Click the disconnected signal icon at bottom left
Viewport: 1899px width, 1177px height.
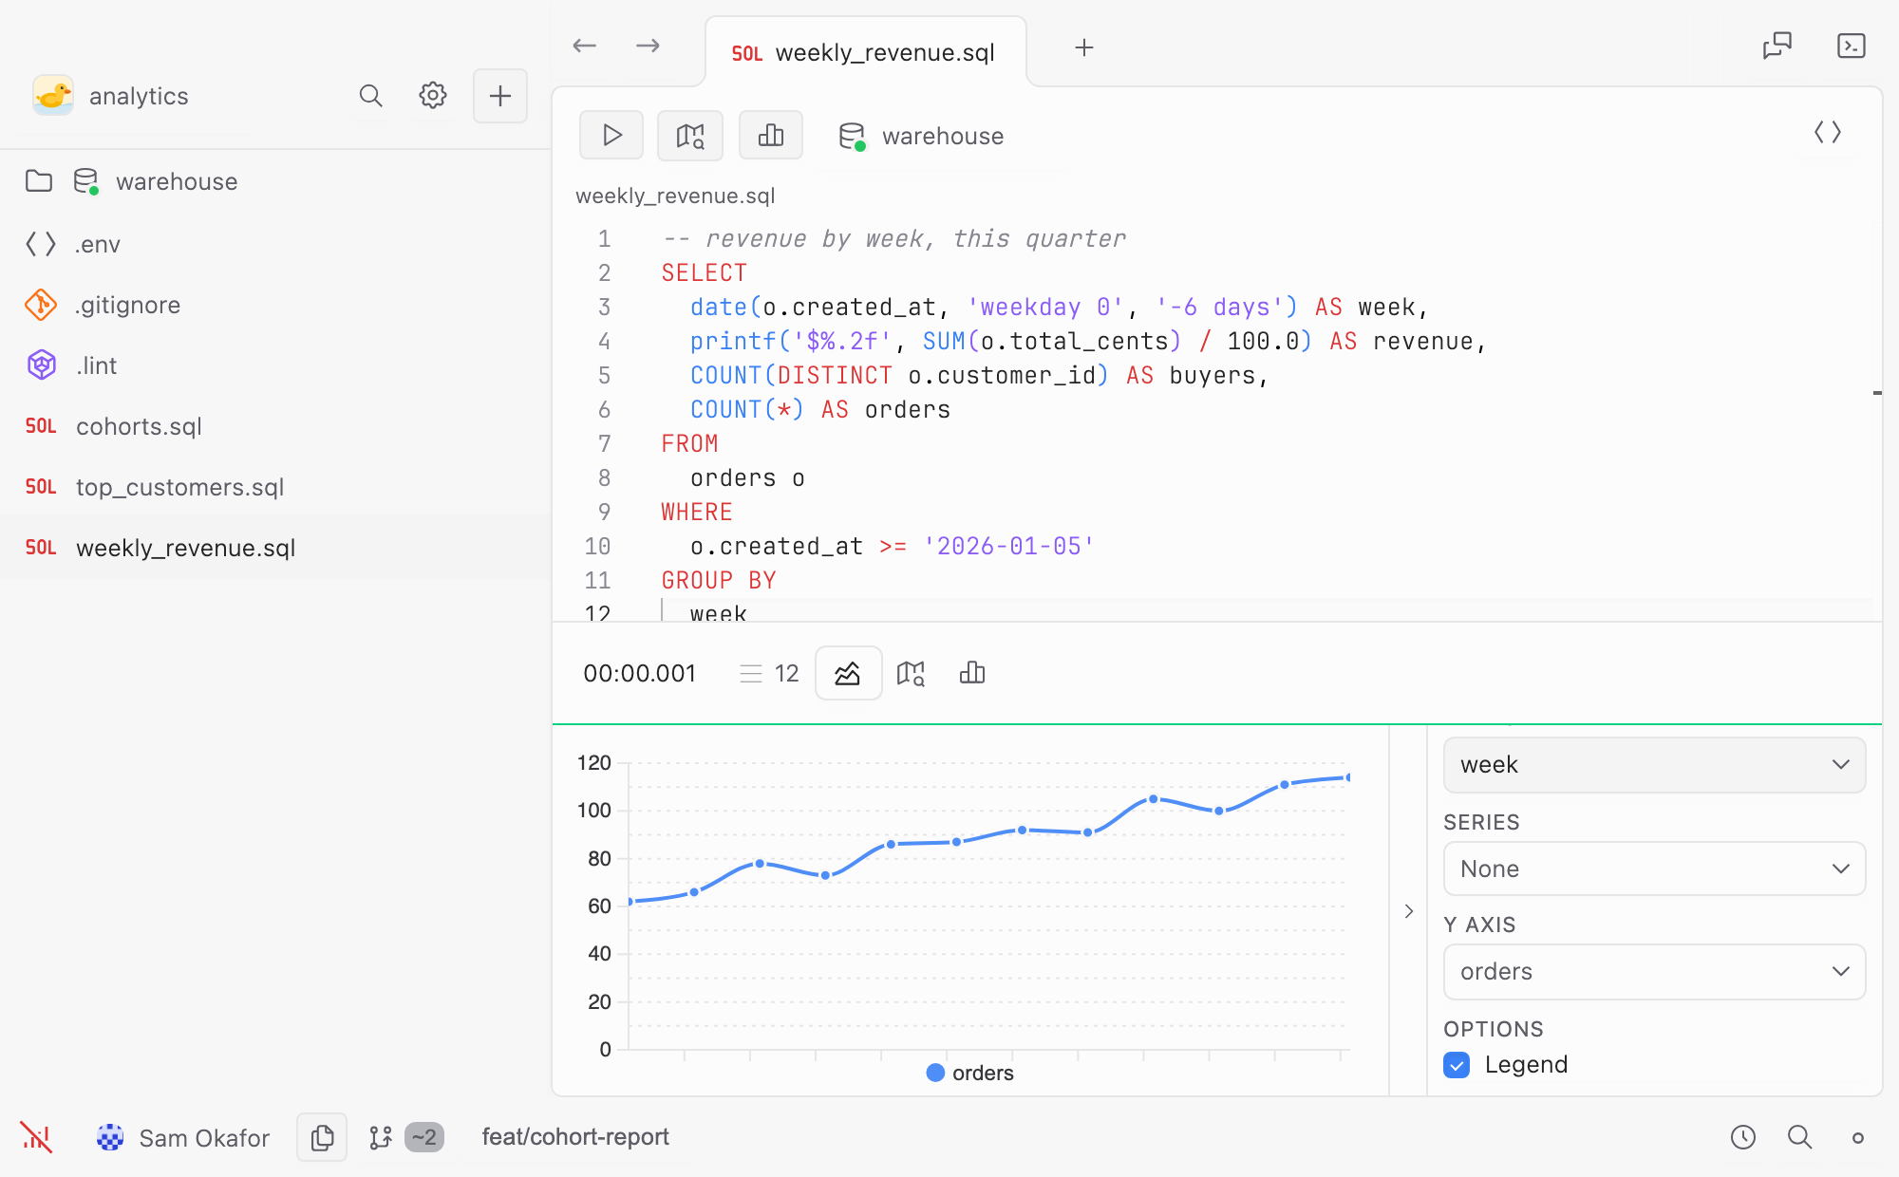pos(36,1137)
